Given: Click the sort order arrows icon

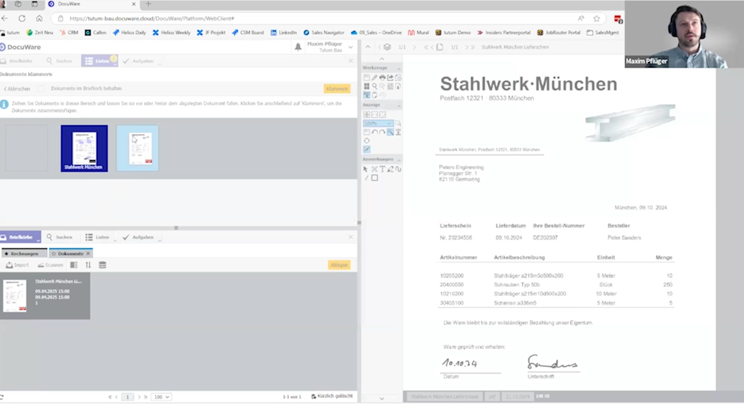Looking at the screenshot, I should [x=88, y=265].
